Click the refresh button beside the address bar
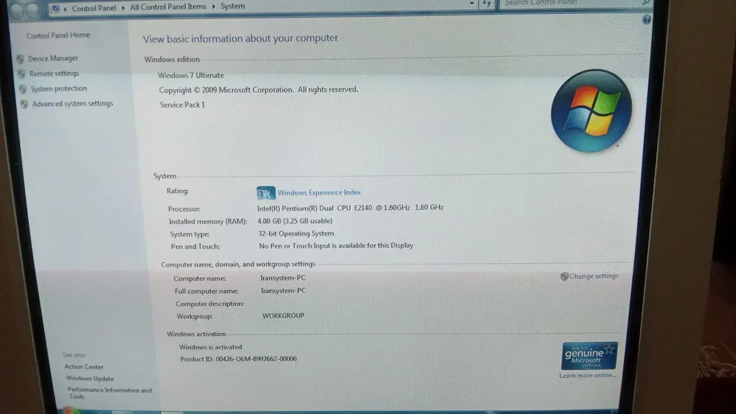The height and width of the screenshot is (414, 736). pyautogui.click(x=486, y=3)
